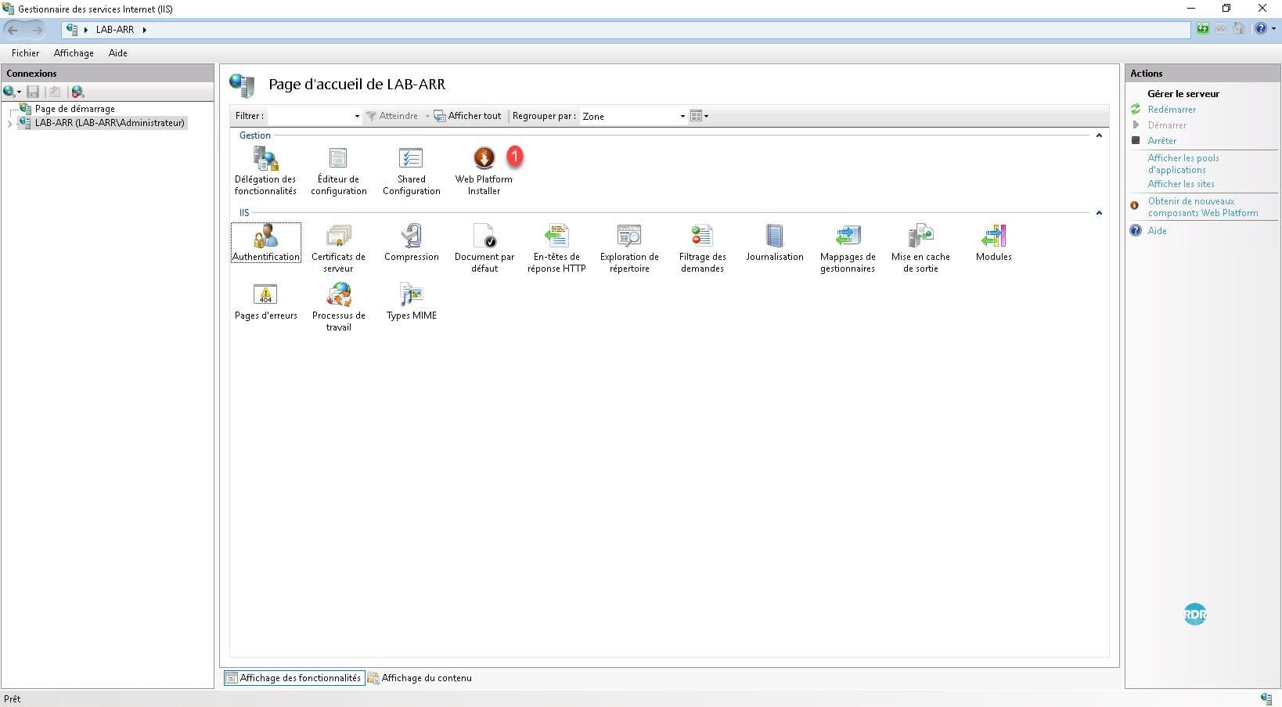Switch to Affichage du contenu tab
Viewport: 1282px width, 707px height.
click(420, 678)
